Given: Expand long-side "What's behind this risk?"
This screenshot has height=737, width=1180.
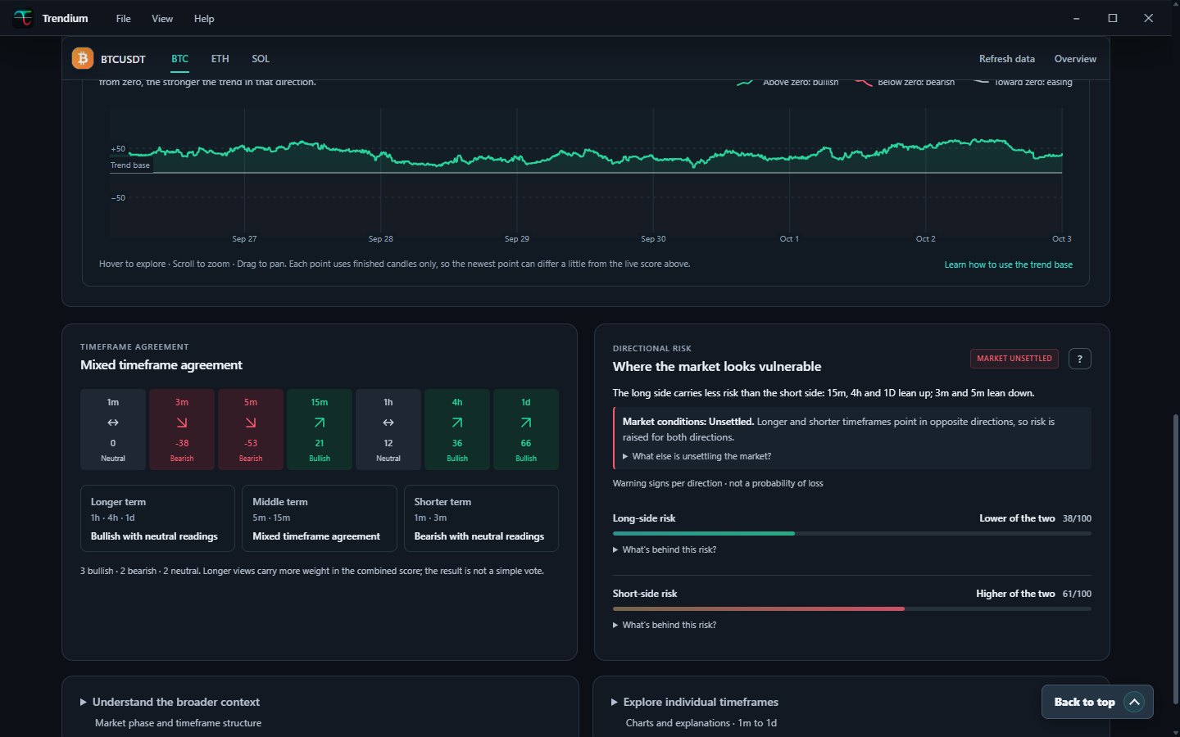Looking at the screenshot, I should click(665, 549).
